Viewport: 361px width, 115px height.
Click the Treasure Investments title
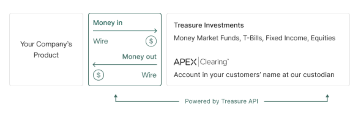pos(209,25)
